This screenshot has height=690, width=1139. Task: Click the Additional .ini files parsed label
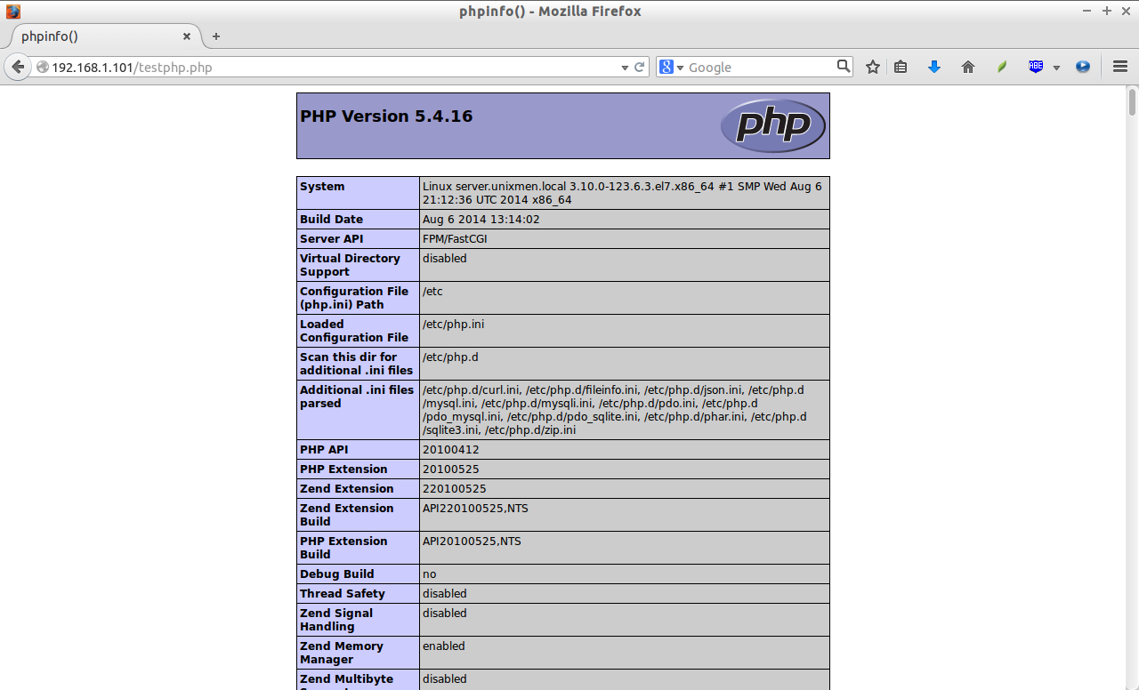coord(357,397)
